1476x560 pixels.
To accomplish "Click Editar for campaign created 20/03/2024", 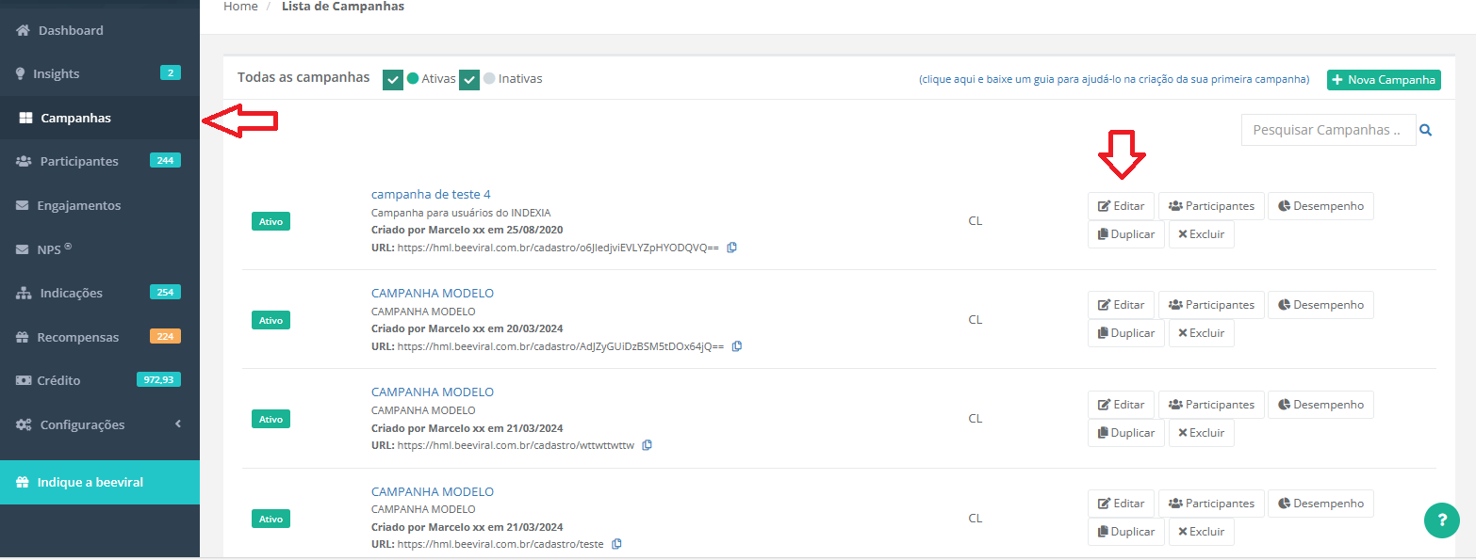I will point(1121,305).
